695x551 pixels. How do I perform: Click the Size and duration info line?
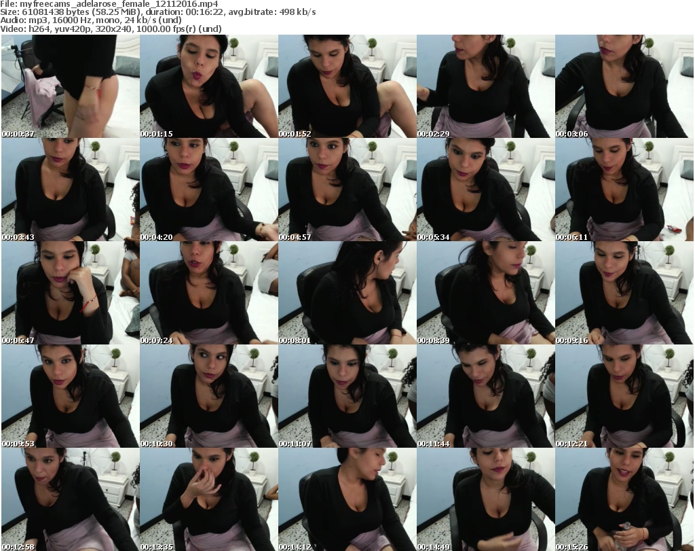157,12
